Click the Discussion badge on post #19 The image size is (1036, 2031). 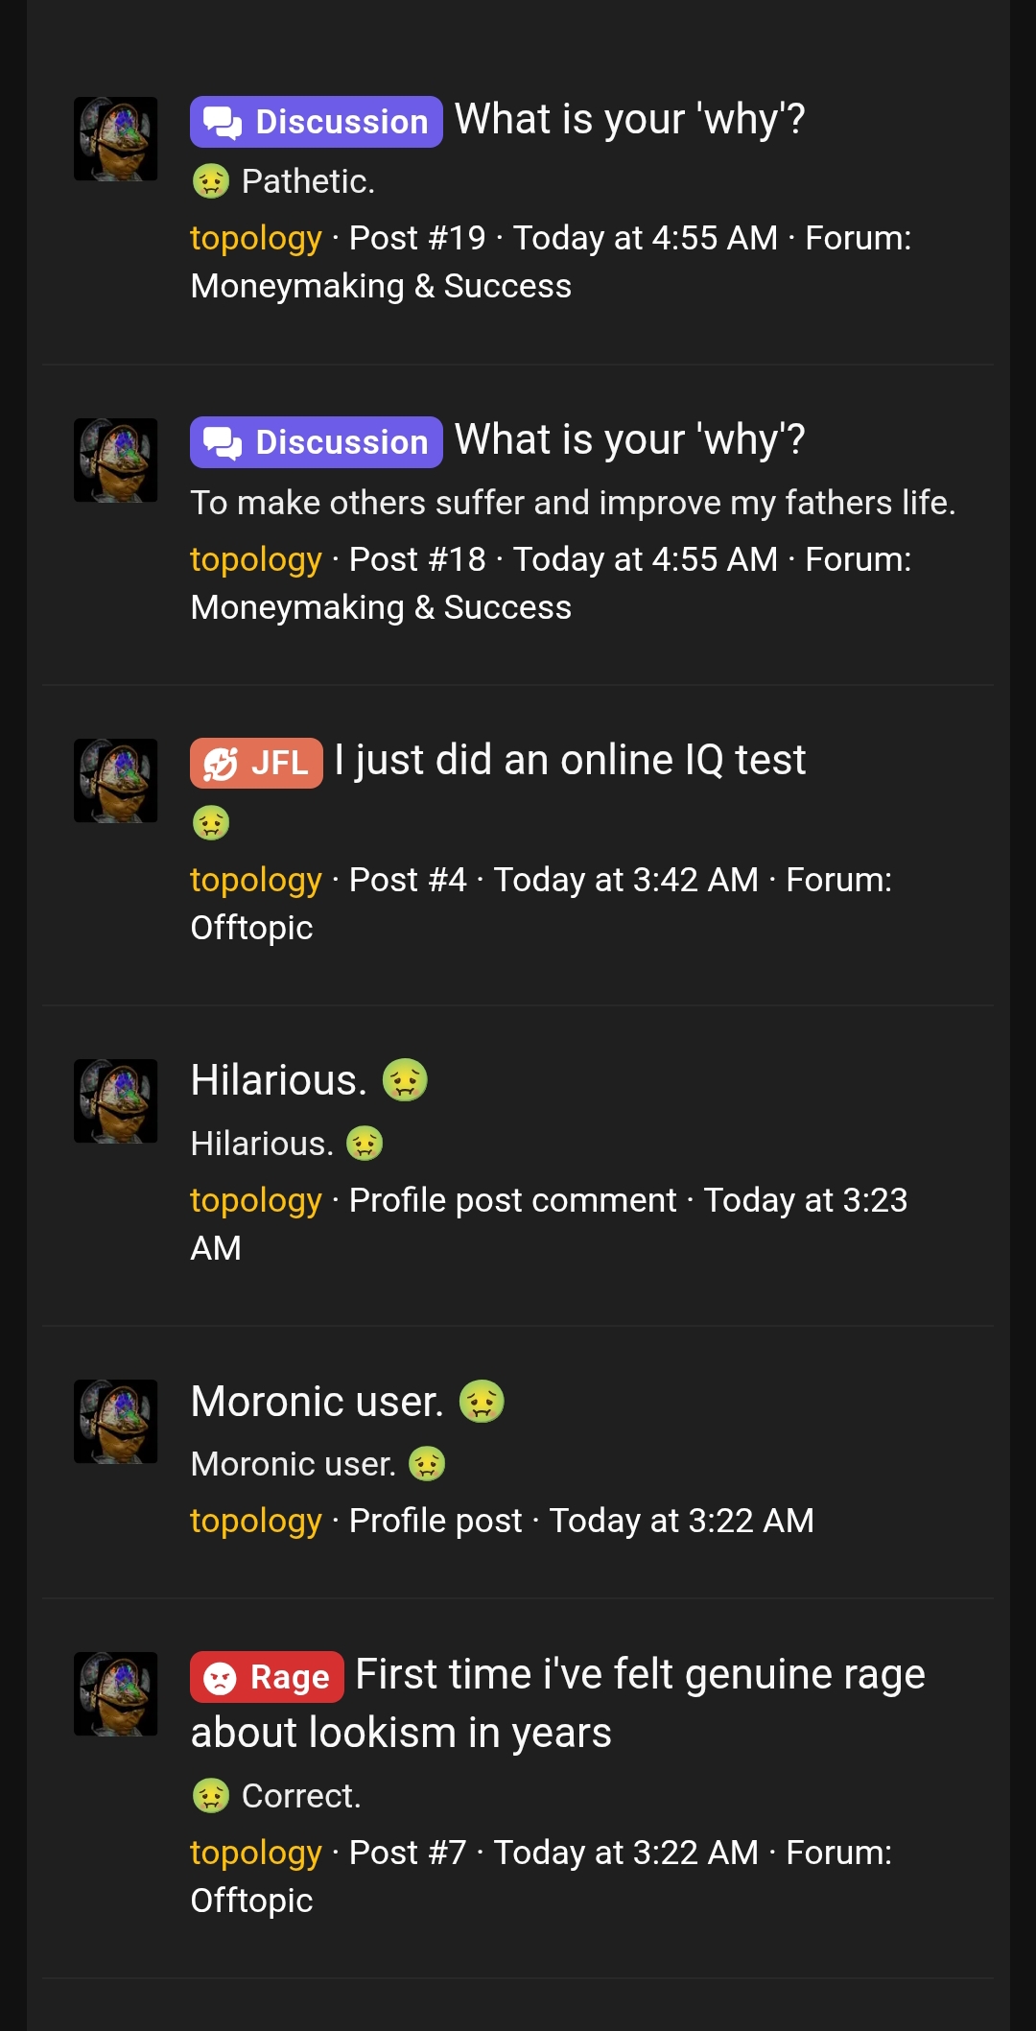click(316, 121)
